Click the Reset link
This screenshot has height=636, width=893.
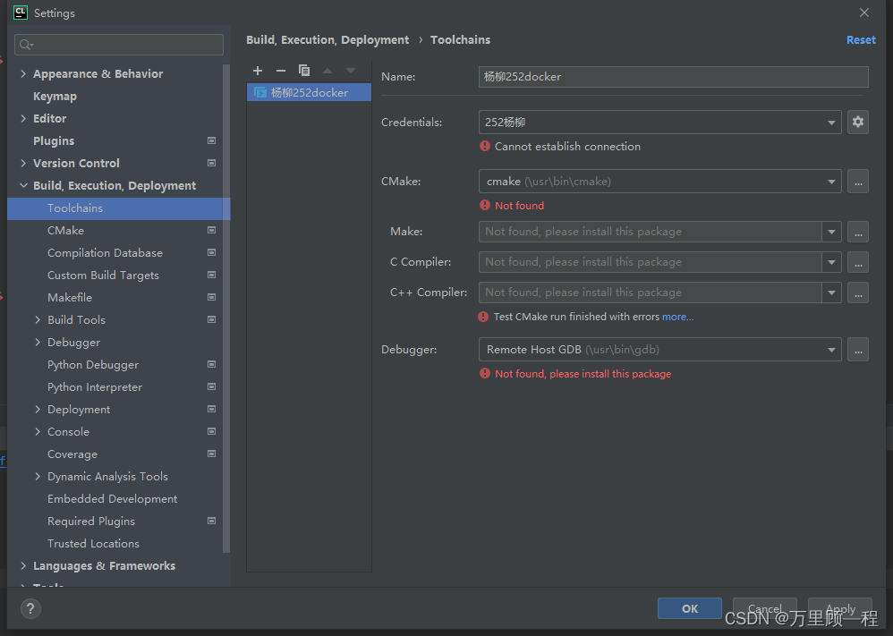[x=861, y=39]
